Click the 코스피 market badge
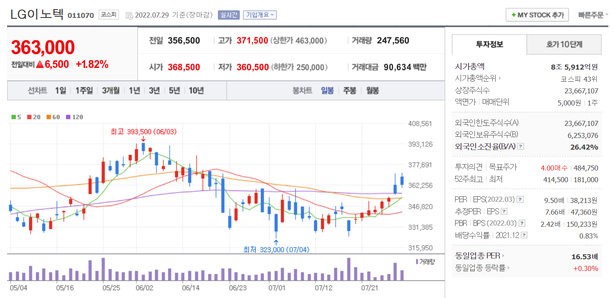 (x=109, y=15)
